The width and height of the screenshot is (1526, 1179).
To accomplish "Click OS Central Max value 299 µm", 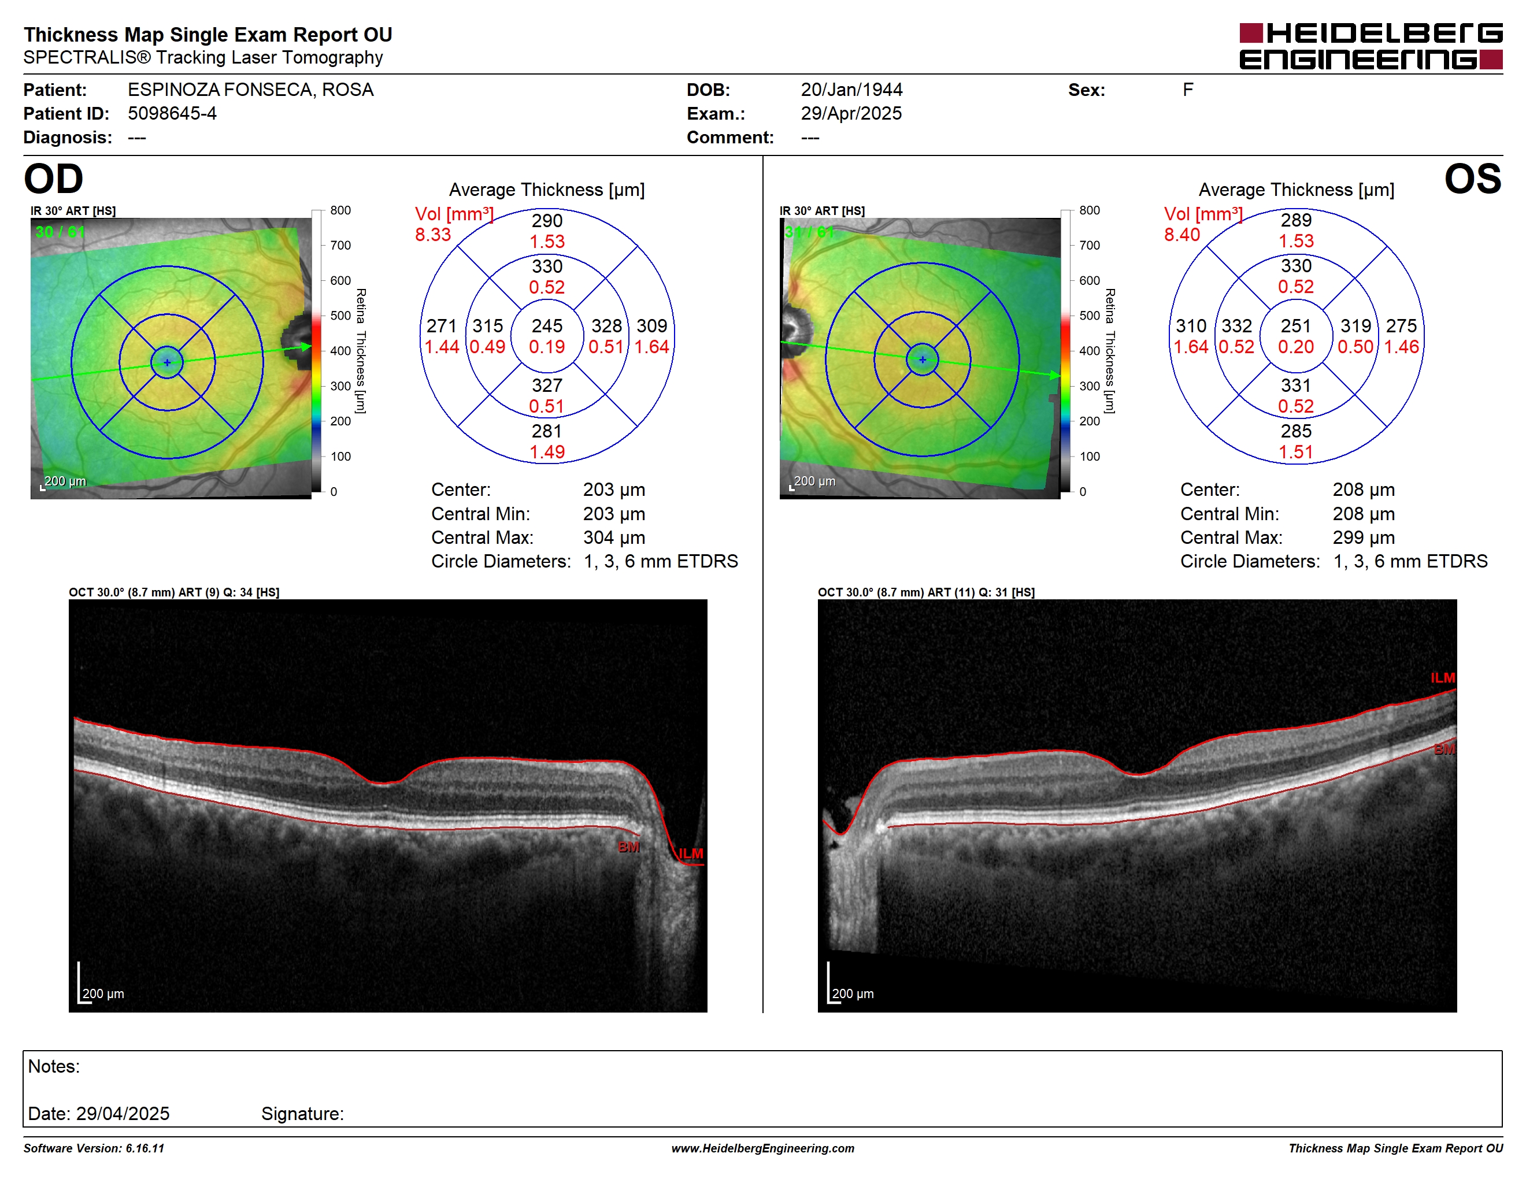I will 1363,538.
